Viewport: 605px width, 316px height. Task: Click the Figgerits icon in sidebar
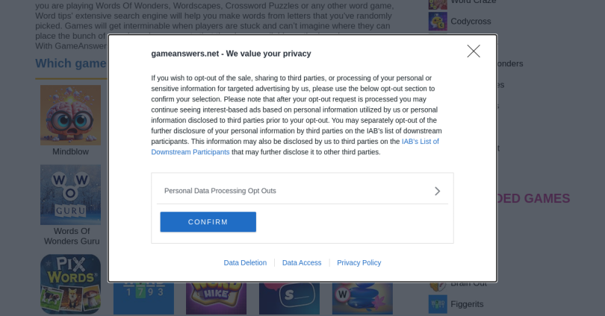pyautogui.click(x=438, y=304)
